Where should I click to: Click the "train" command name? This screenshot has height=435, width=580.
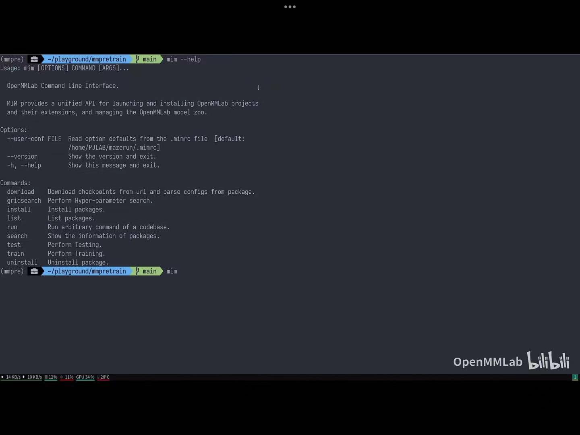tap(15, 254)
